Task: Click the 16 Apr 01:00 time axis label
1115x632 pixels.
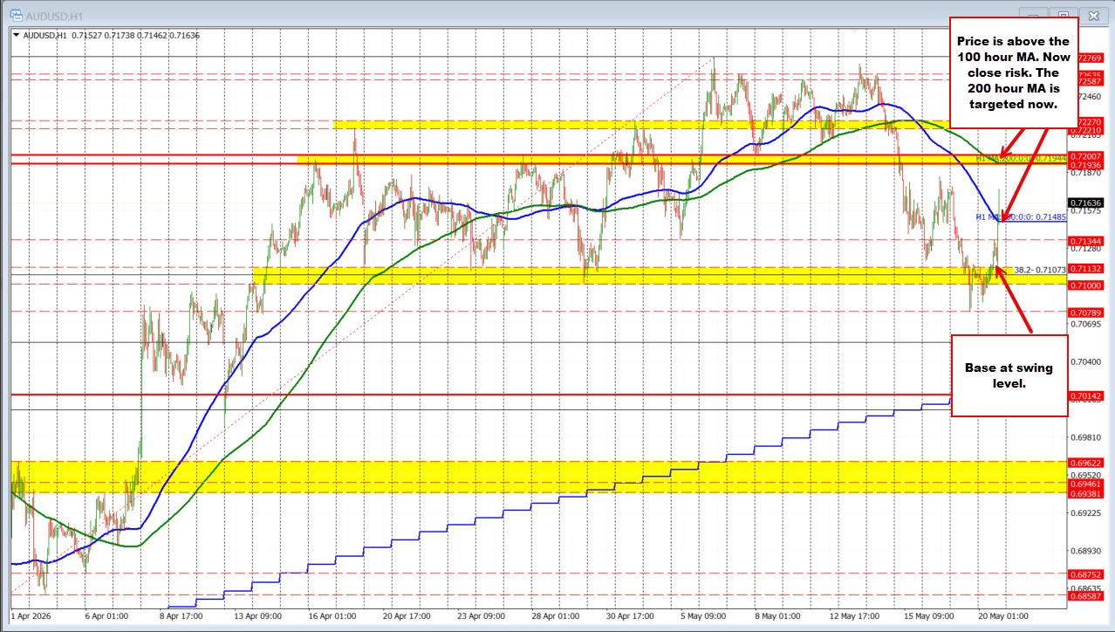Action: 333,615
